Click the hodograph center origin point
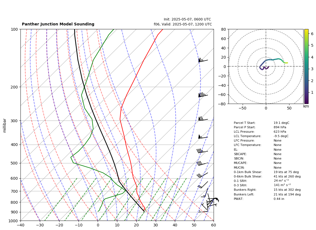 pos(266,66)
